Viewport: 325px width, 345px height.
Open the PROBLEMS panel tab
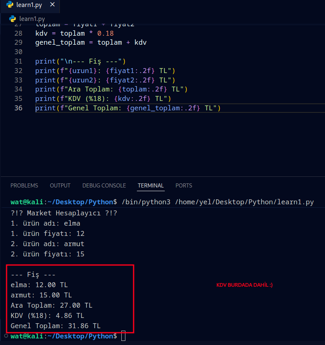coord(24,185)
